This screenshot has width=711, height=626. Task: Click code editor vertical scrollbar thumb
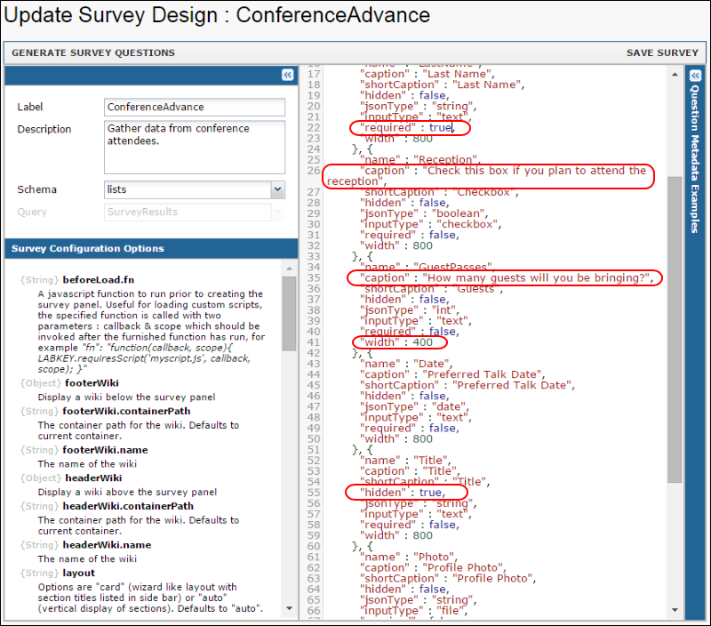[x=675, y=329]
